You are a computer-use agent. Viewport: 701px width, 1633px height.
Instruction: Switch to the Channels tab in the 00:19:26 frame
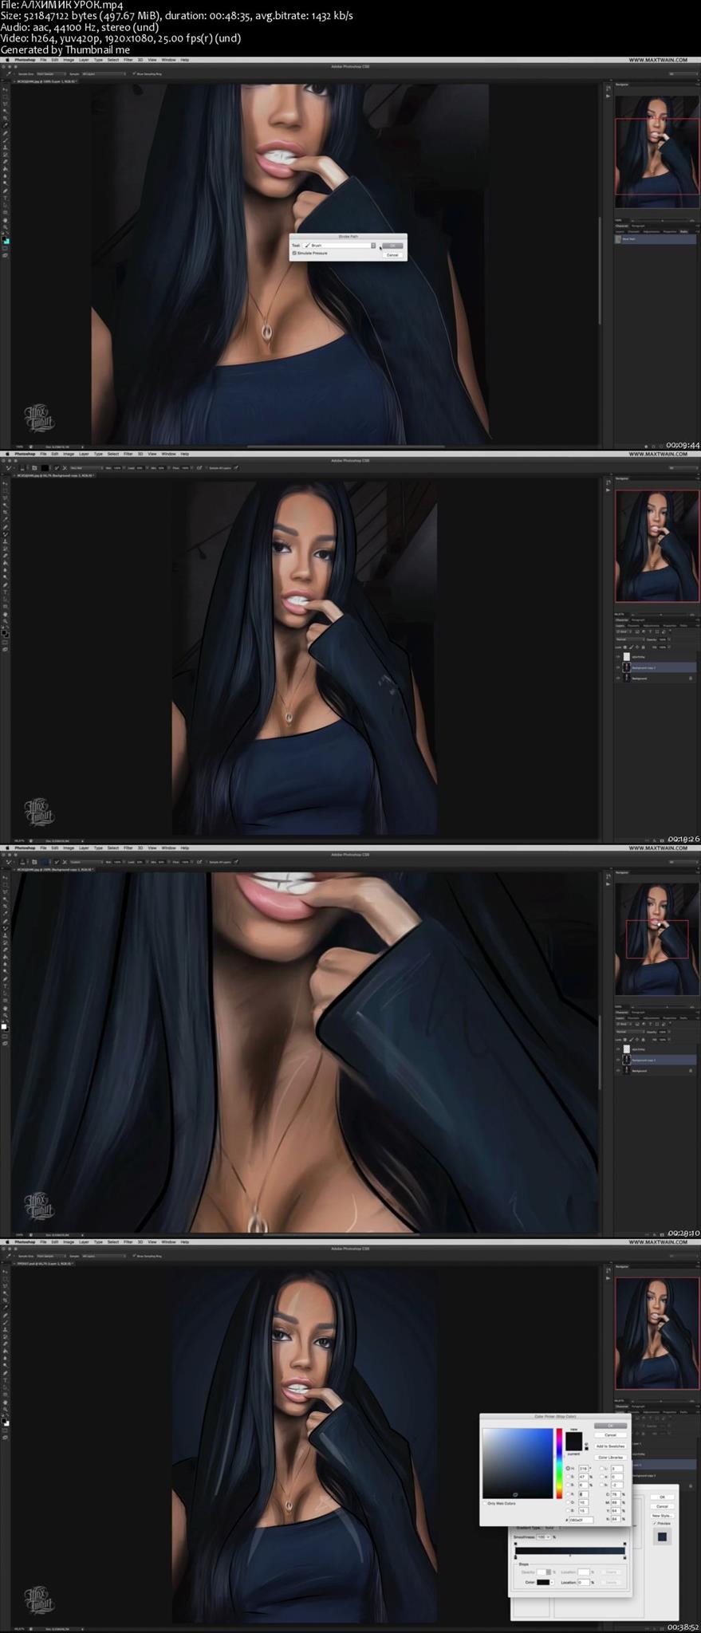coord(633,626)
